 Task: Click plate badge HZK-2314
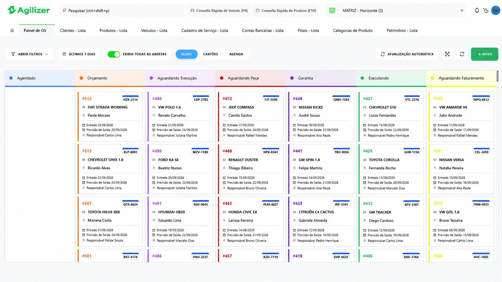coord(131,99)
